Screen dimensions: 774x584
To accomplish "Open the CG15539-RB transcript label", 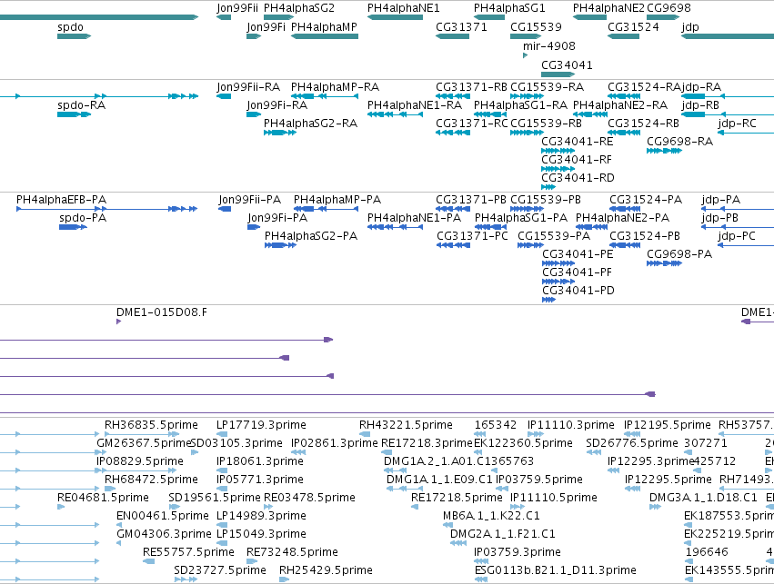I will point(546,124).
